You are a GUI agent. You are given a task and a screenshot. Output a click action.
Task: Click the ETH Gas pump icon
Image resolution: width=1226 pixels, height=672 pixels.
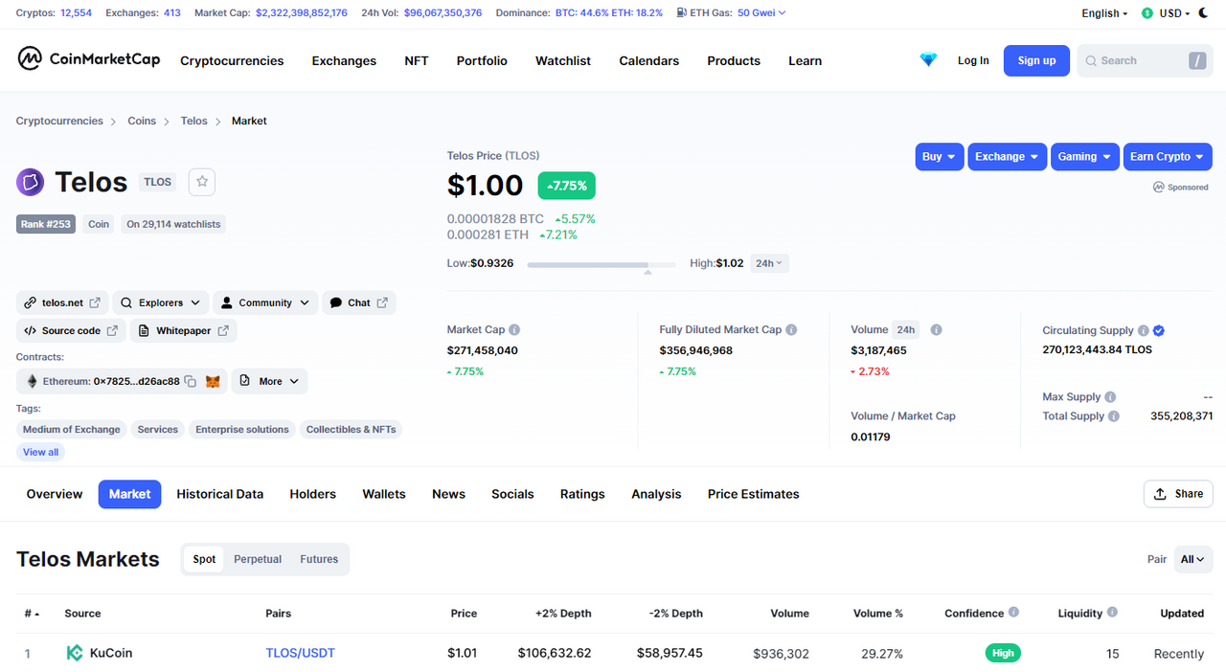pyautogui.click(x=681, y=13)
